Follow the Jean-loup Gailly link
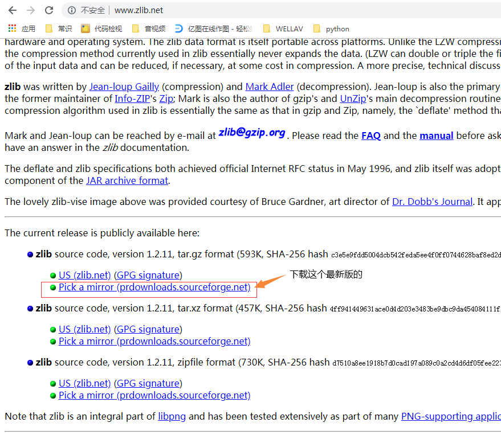Image resolution: width=501 pixels, height=435 pixels. (124, 87)
